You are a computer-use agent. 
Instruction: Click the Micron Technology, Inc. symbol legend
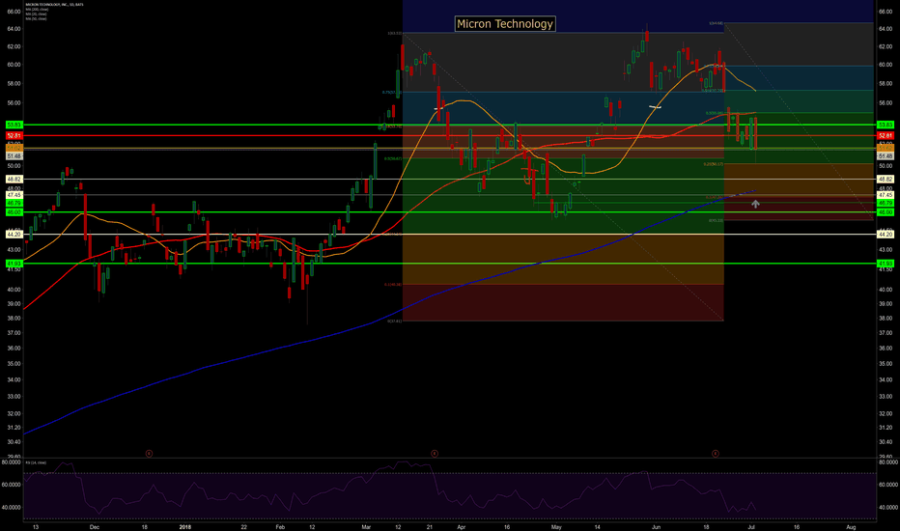point(54,4)
